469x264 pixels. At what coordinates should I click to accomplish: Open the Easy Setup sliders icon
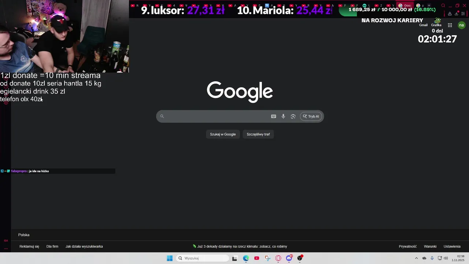point(463,14)
